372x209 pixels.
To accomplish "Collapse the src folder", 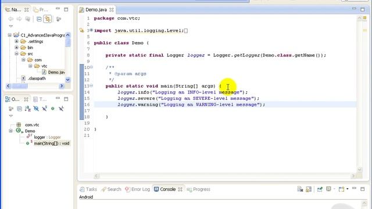I will click(16, 53).
